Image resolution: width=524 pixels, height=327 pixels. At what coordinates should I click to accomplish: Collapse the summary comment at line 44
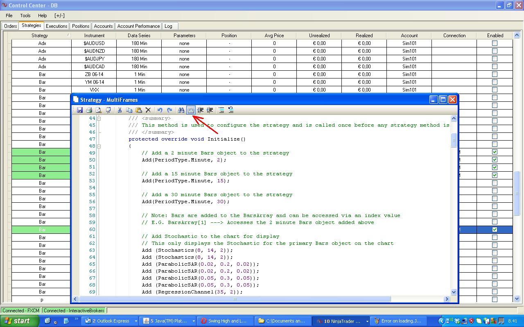[x=99, y=118]
